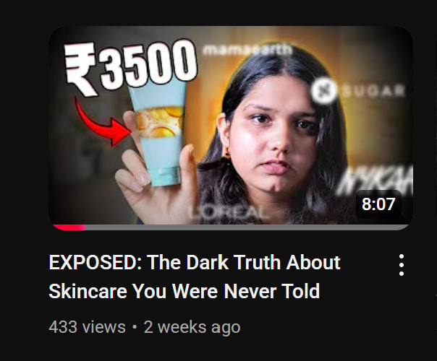Open the video via the woman's face in the thumbnail
Viewport: 437px width, 361px height.
tap(279, 134)
